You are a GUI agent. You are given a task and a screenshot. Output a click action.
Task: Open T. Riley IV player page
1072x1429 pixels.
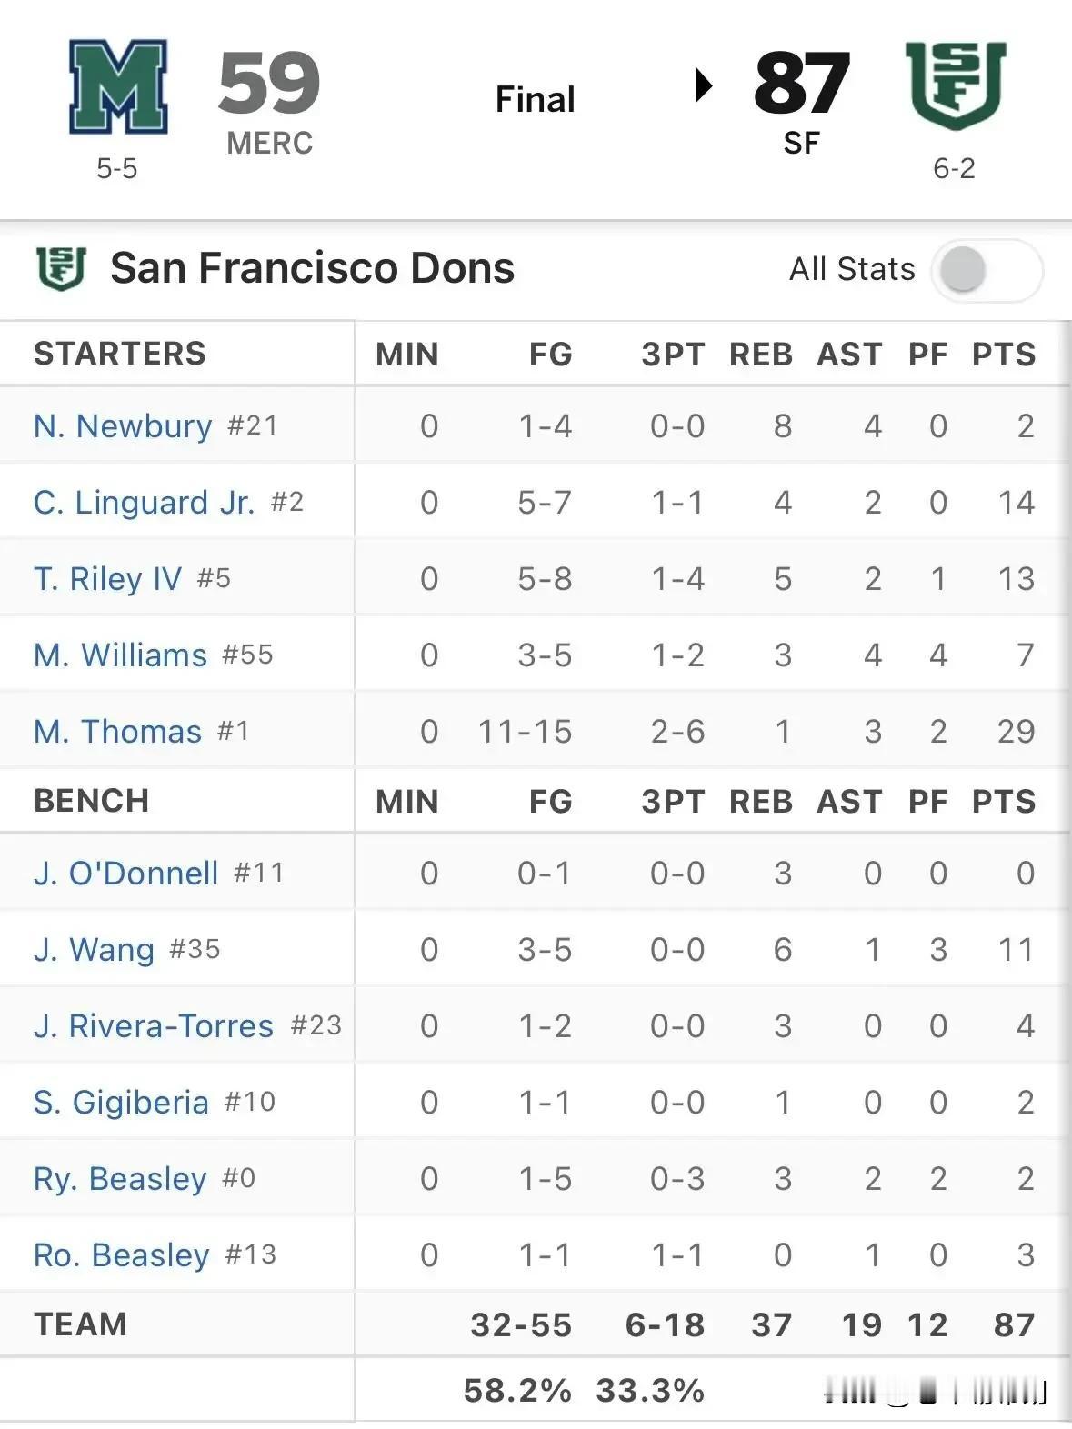tap(107, 578)
